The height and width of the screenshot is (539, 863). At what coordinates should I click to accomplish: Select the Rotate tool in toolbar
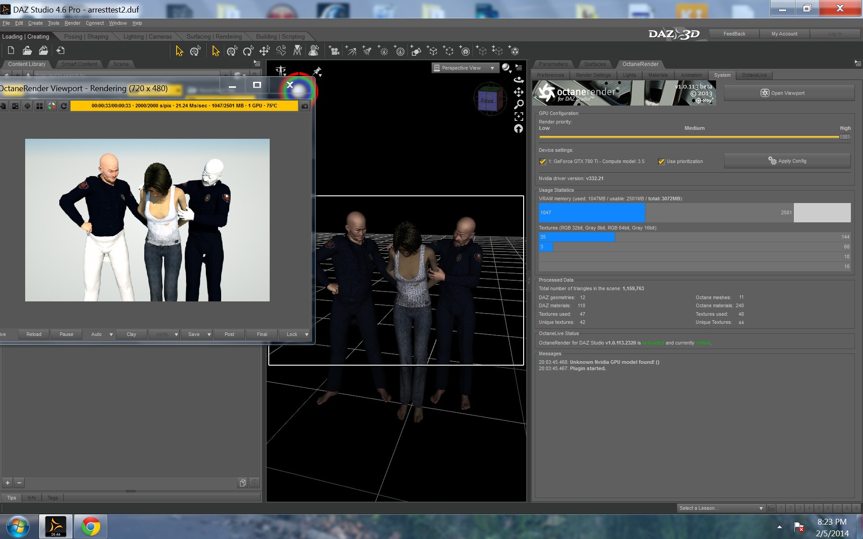tap(248, 51)
